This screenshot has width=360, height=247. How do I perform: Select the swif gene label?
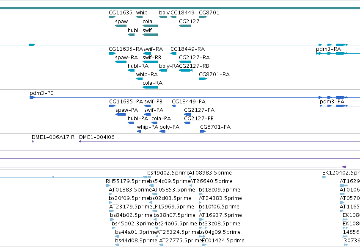pos(147,31)
